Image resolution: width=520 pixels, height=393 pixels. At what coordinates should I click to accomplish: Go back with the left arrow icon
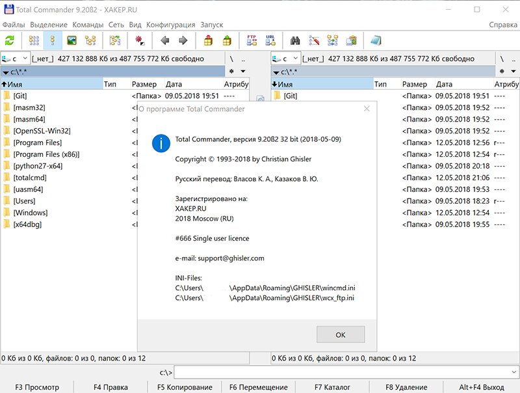coord(165,40)
